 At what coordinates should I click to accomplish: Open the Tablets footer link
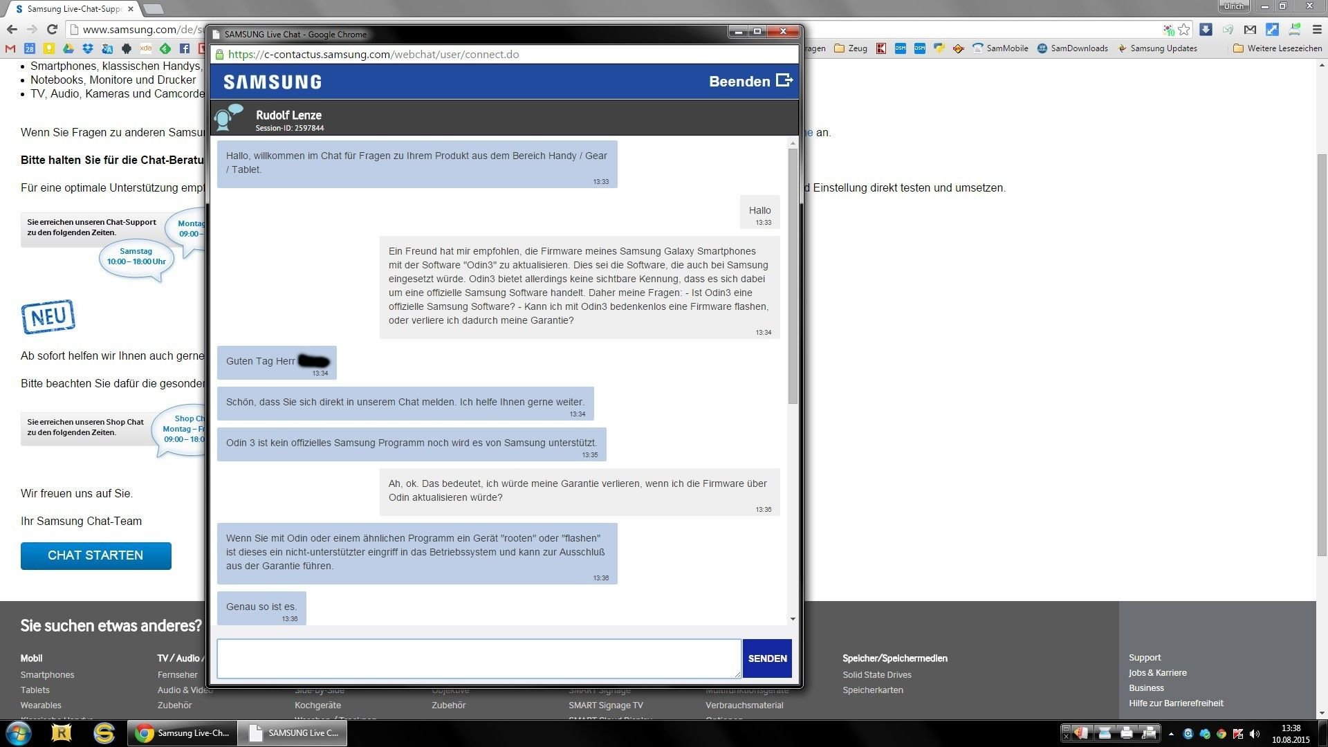pos(35,690)
